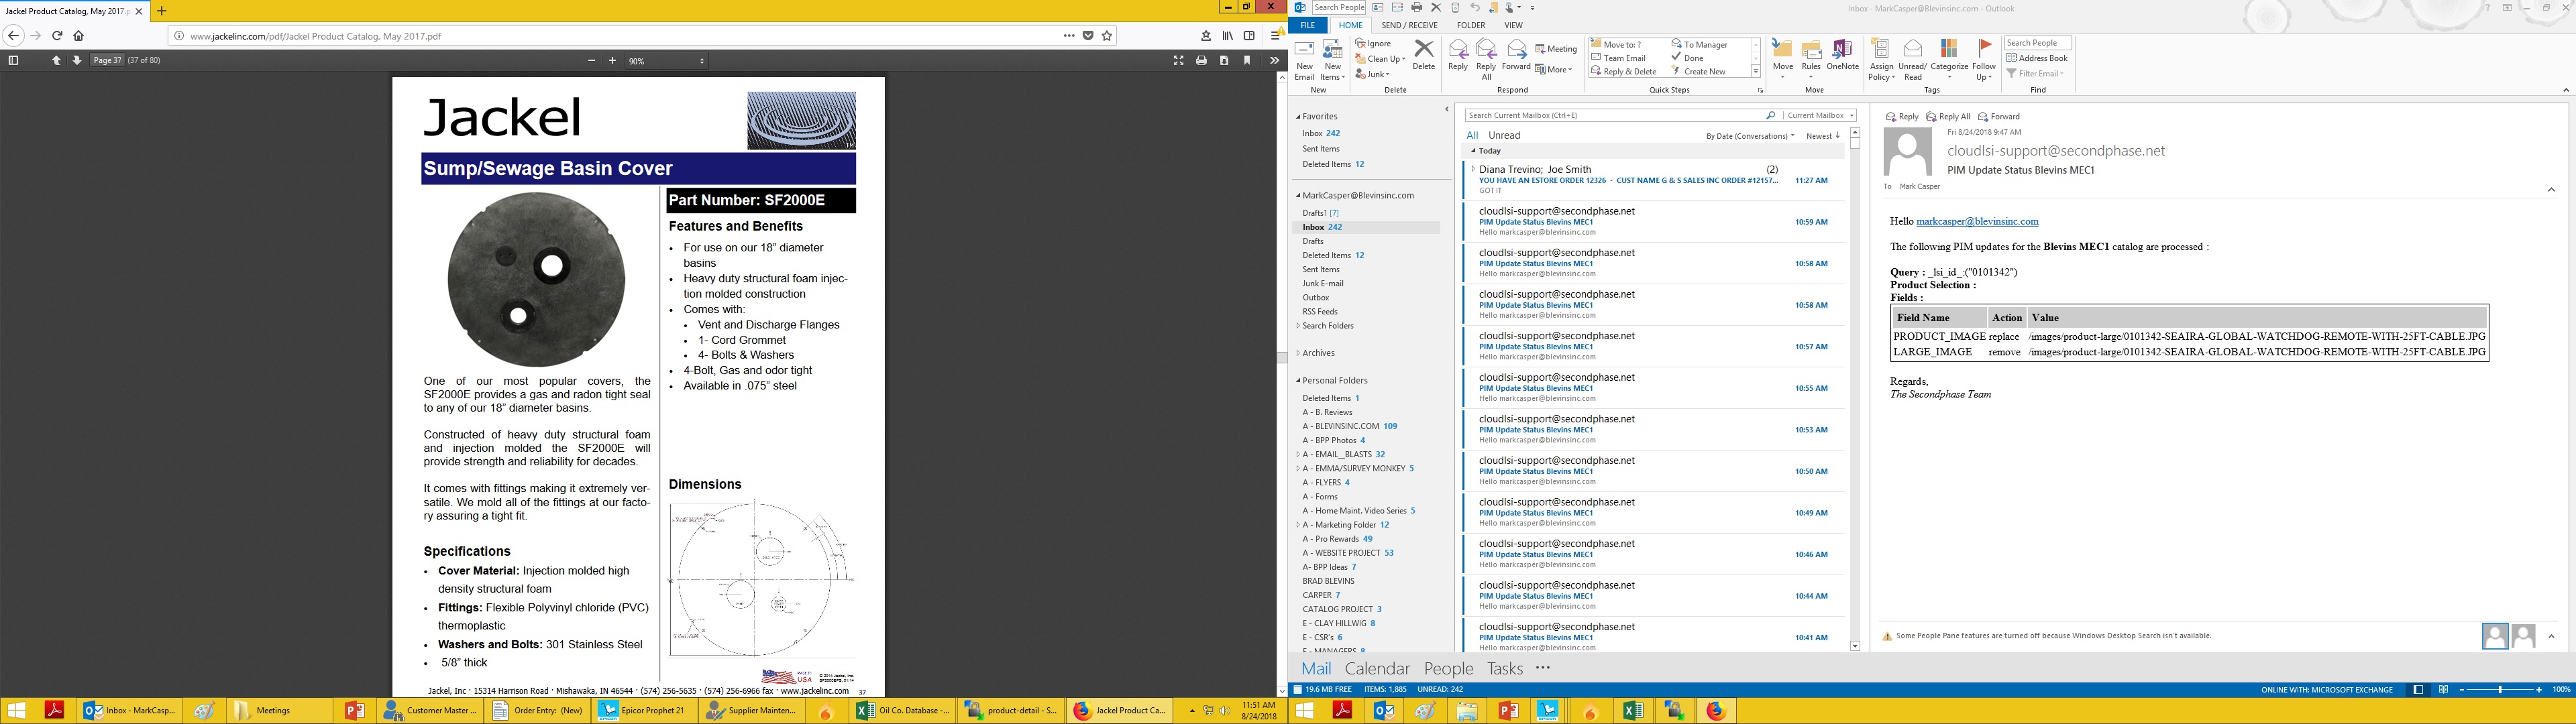Click the Meeting reply button

[x=1556, y=49]
